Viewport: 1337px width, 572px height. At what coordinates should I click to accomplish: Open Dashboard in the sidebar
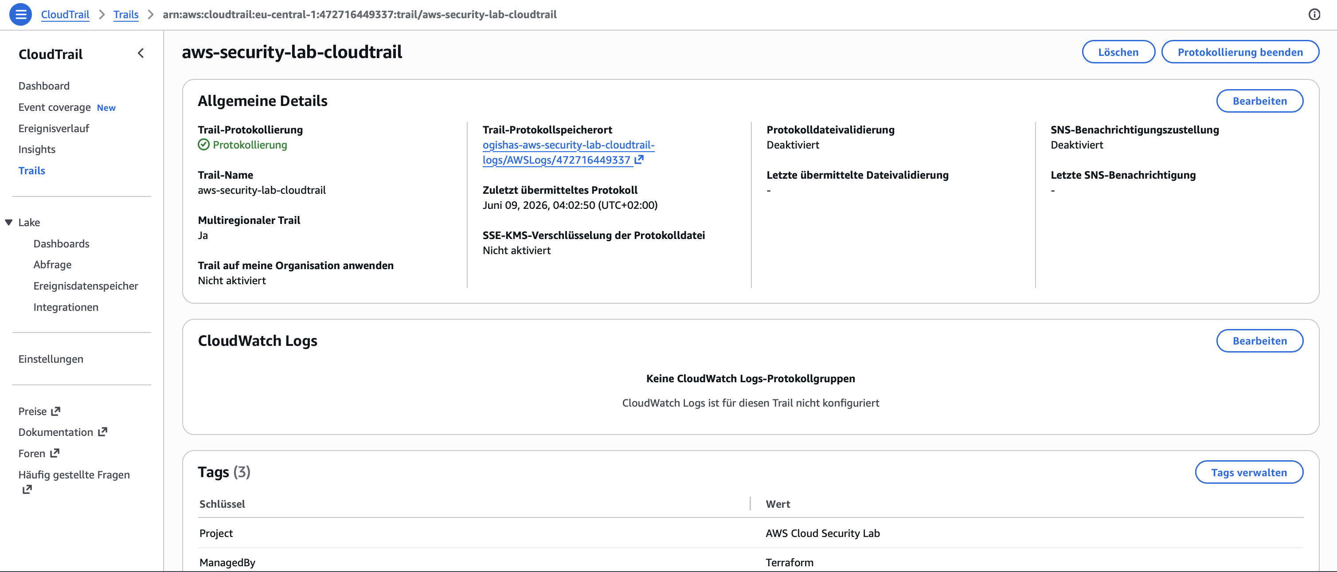[x=44, y=86]
